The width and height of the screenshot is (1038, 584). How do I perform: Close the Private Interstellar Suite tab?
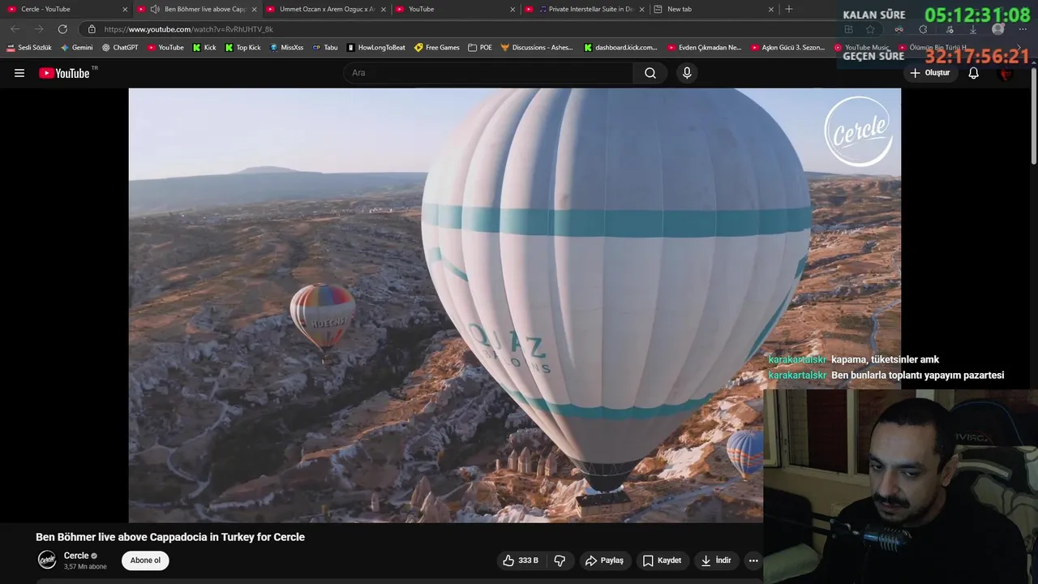(642, 9)
